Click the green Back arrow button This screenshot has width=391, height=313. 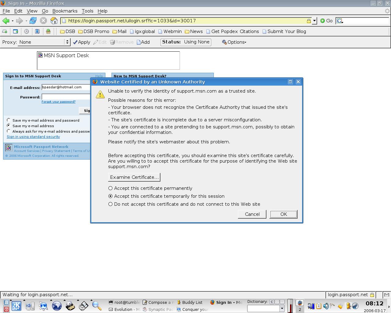coord(6,21)
